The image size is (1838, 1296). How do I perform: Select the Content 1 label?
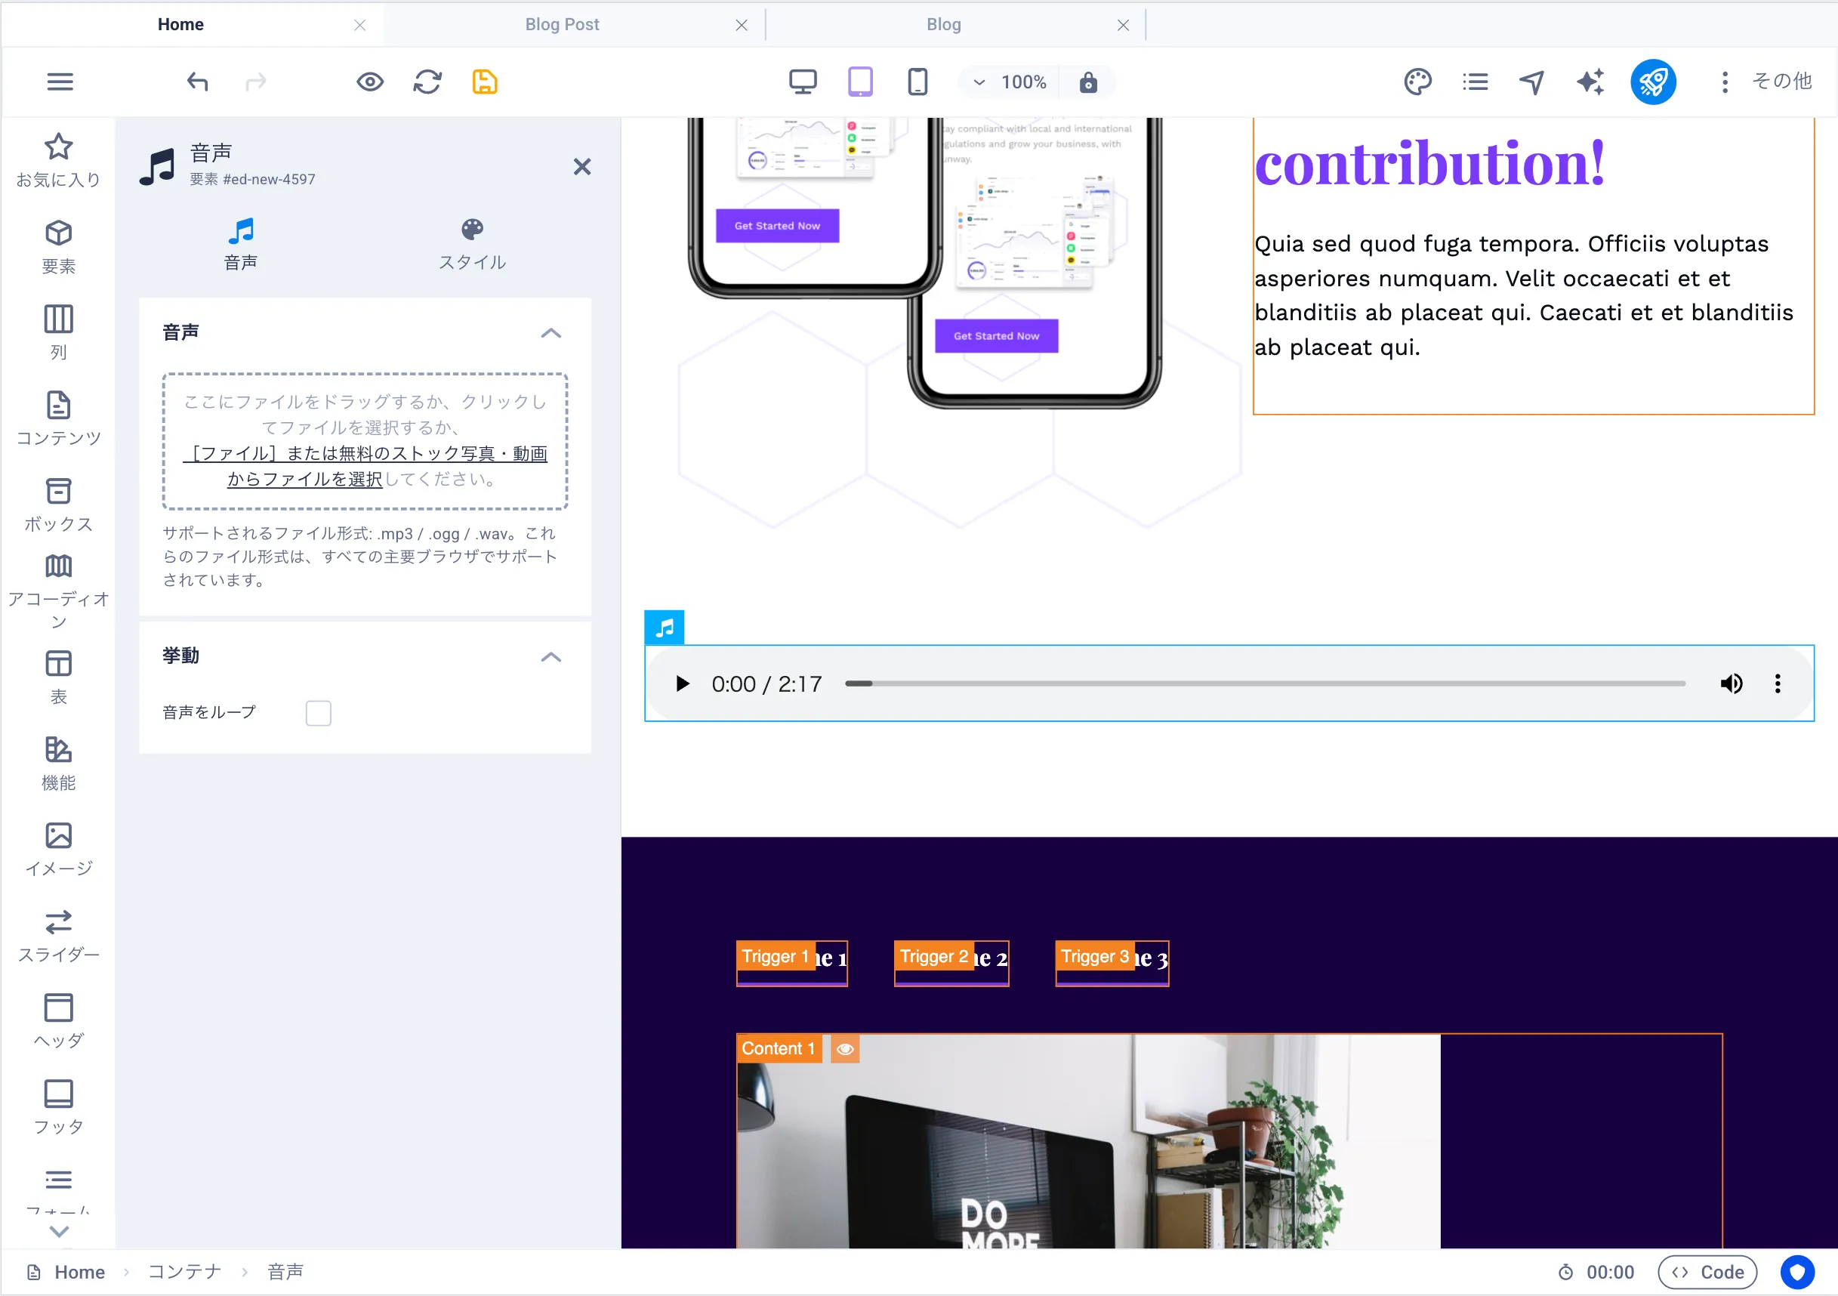coord(778,1048)
